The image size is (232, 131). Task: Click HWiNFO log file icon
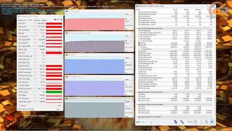click(x=201, y=122)
